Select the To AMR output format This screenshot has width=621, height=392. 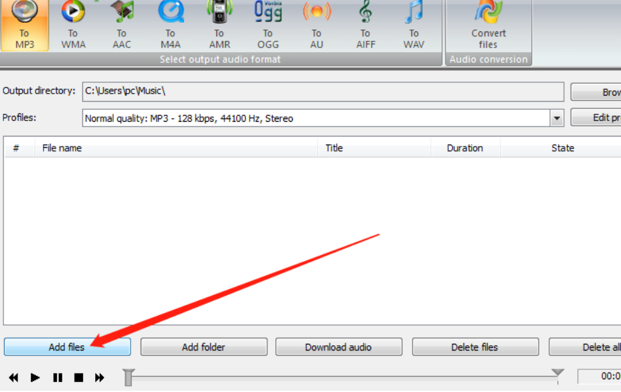(220, 25)
